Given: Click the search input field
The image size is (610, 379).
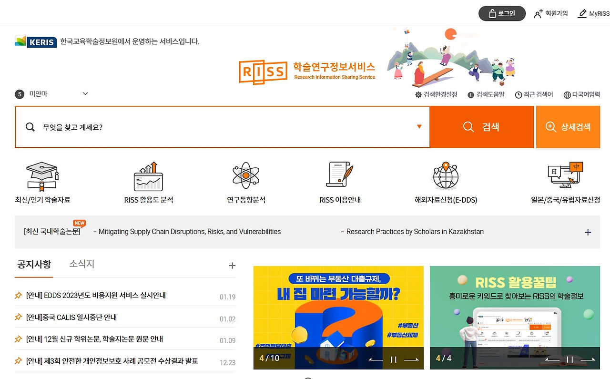Looking at the screenshot, I should coord(191,127).
